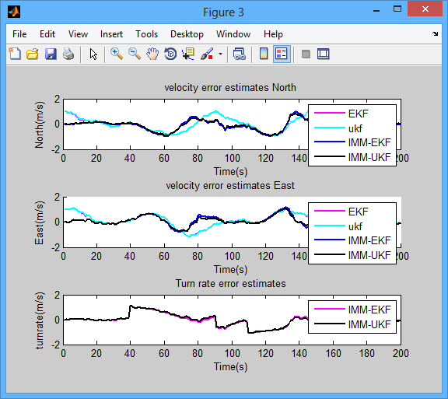448x399 pixels.
Task: Activate the Pan hand tool
Action: coord(152,54)
